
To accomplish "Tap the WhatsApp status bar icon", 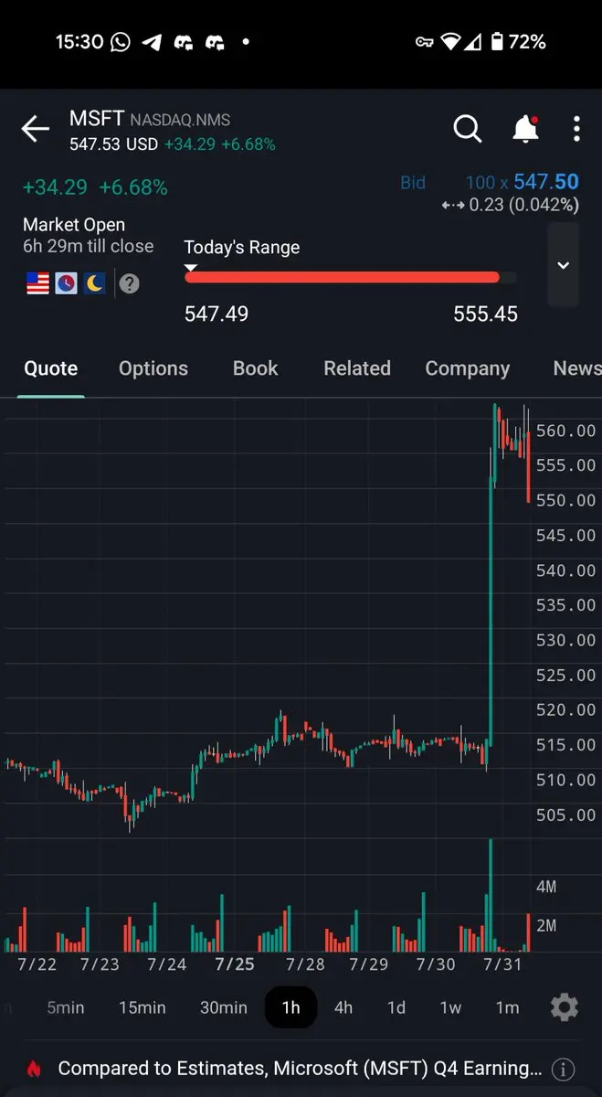I will 121,42.
